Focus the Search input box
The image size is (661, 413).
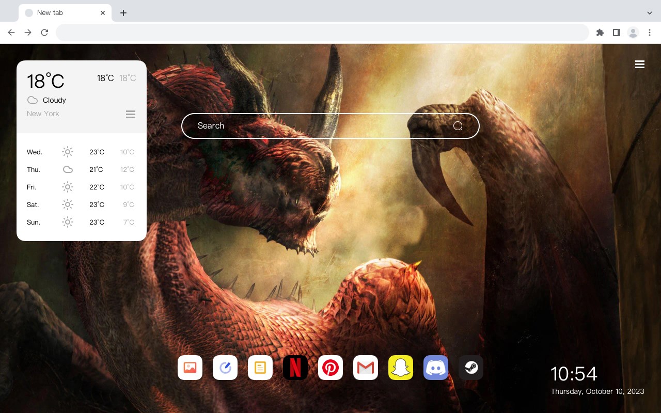click(330, 126)
